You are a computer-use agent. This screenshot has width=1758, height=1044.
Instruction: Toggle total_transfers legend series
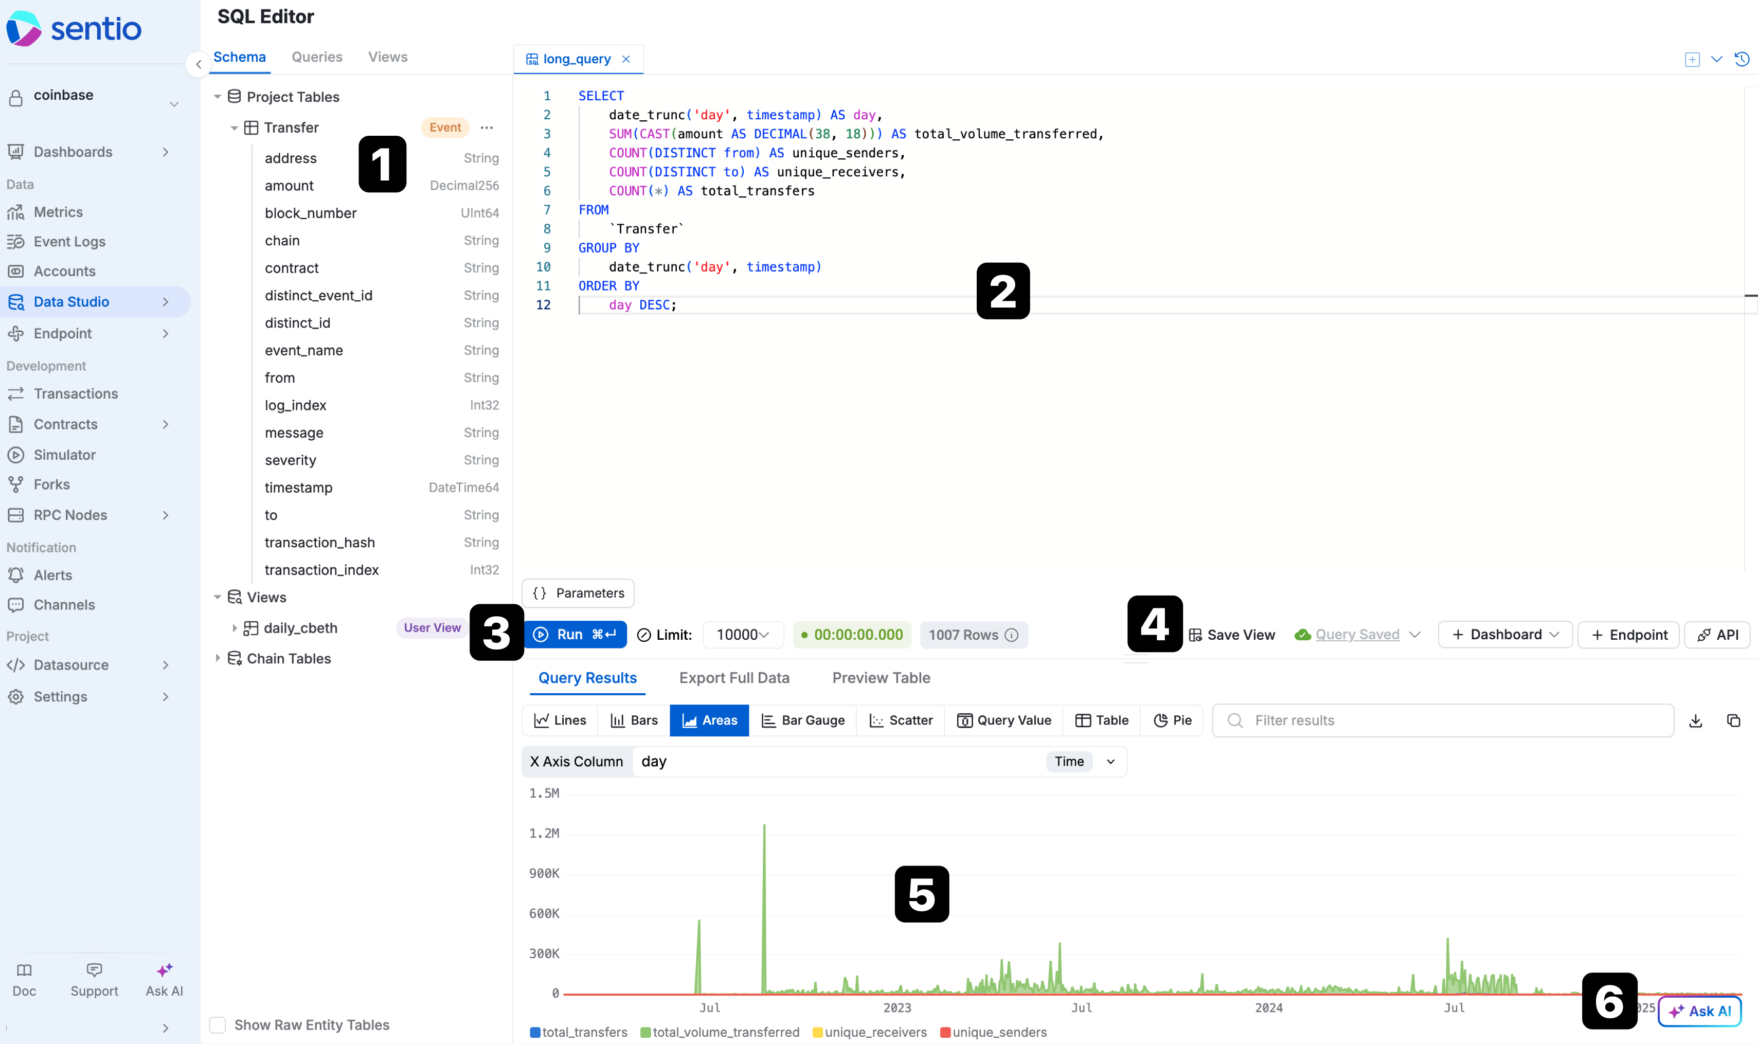[578, 1032]
